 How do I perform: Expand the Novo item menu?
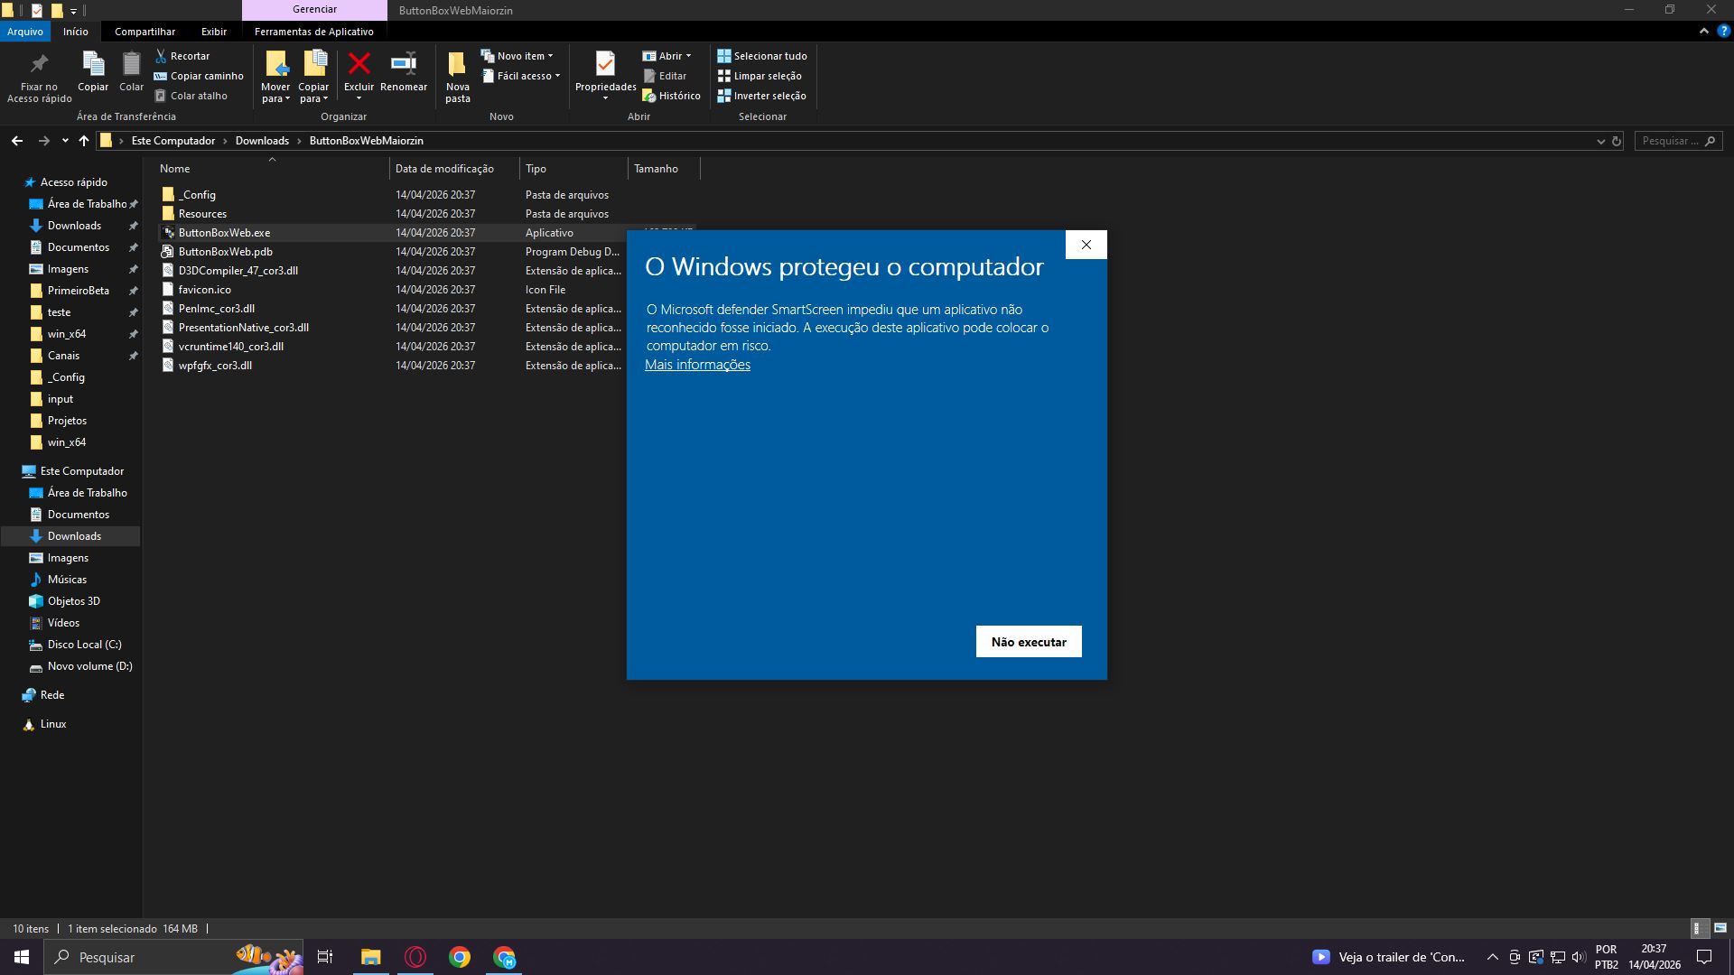click(517, 56)
